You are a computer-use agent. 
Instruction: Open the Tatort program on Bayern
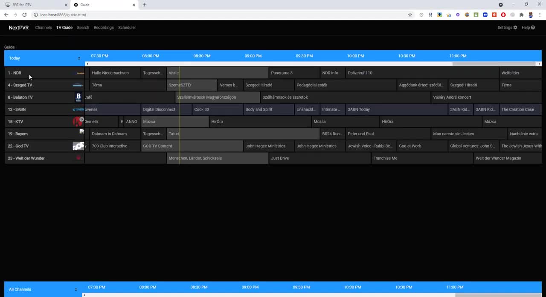[243, 134]
